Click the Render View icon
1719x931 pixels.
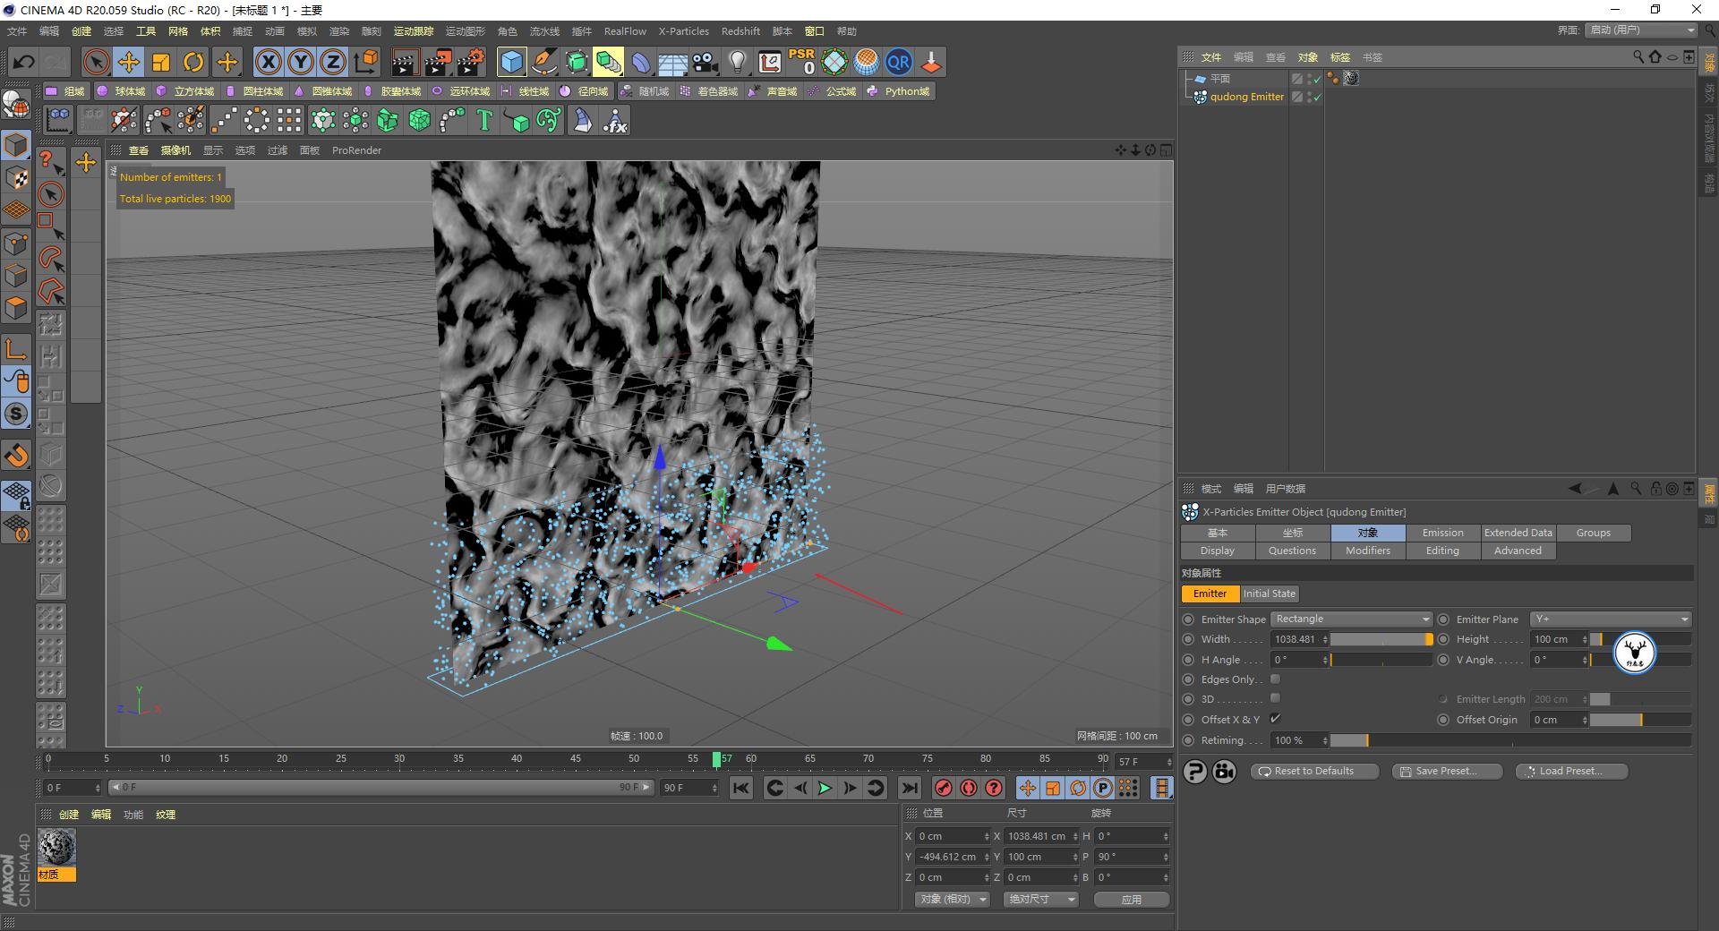click(406, 62)
